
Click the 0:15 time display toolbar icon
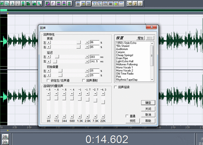click(x=105, y=4)
